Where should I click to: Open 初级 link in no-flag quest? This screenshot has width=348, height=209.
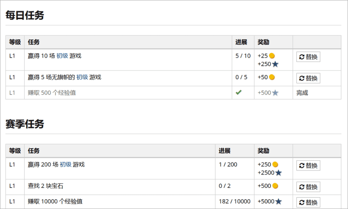click(x=82, y=77)
